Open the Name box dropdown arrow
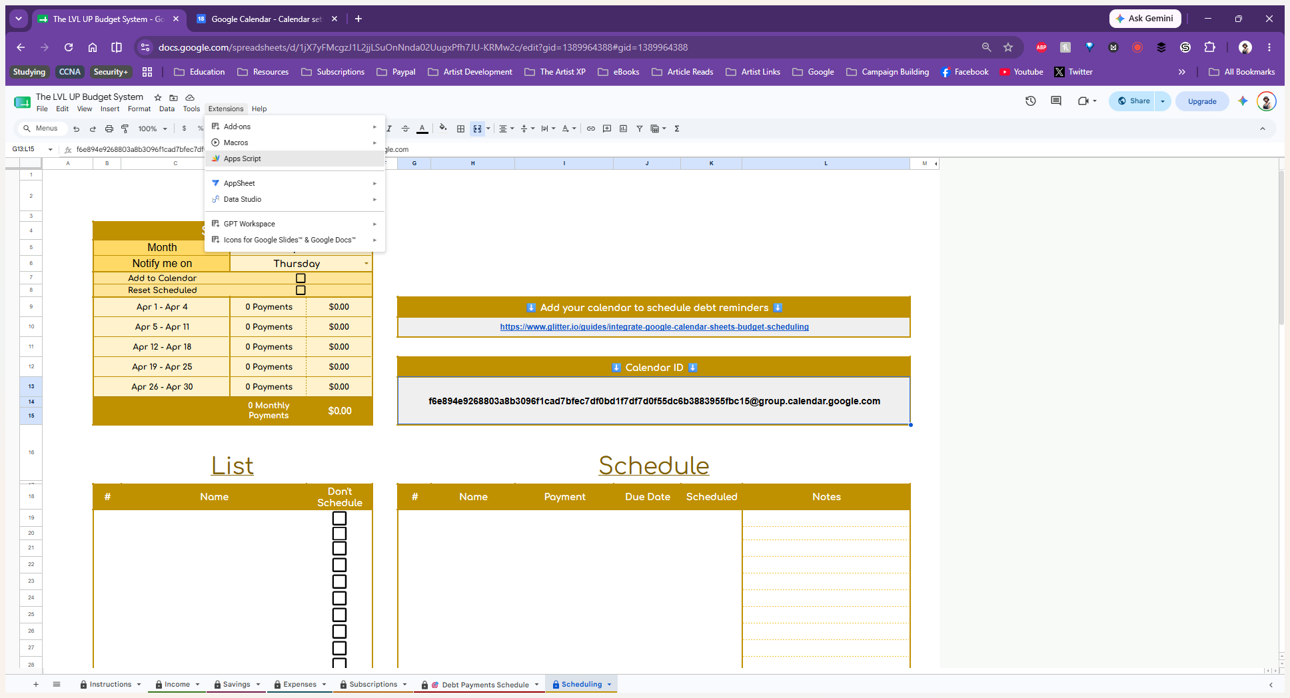Viewport: 1290px width, 698px height. (x=51, y=149)
